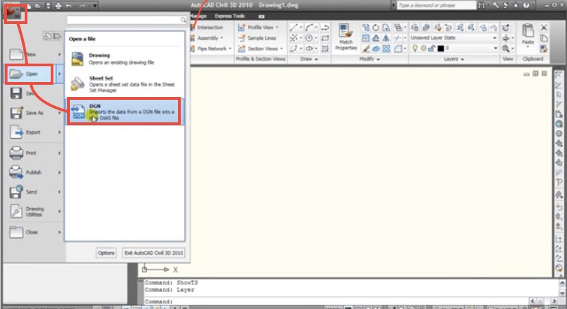Click the Redo arrow in quick access toolbar
Image resolution: width=567 pixels, height=309 pixels.
[81, 5]
